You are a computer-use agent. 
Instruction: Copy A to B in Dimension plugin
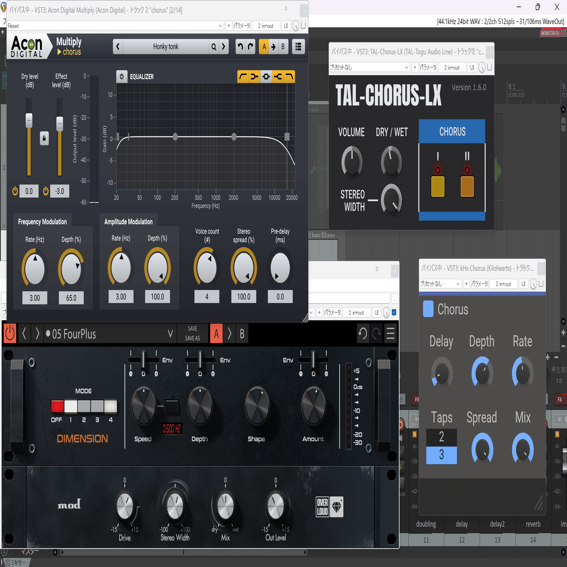[229, 334]
